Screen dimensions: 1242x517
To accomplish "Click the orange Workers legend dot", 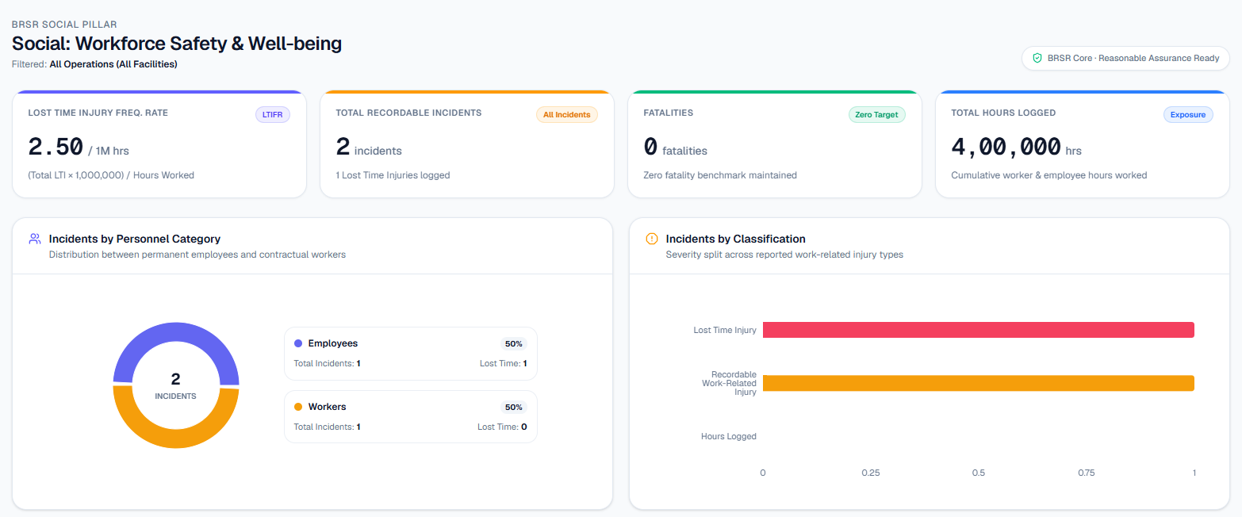I will [298, 407].
